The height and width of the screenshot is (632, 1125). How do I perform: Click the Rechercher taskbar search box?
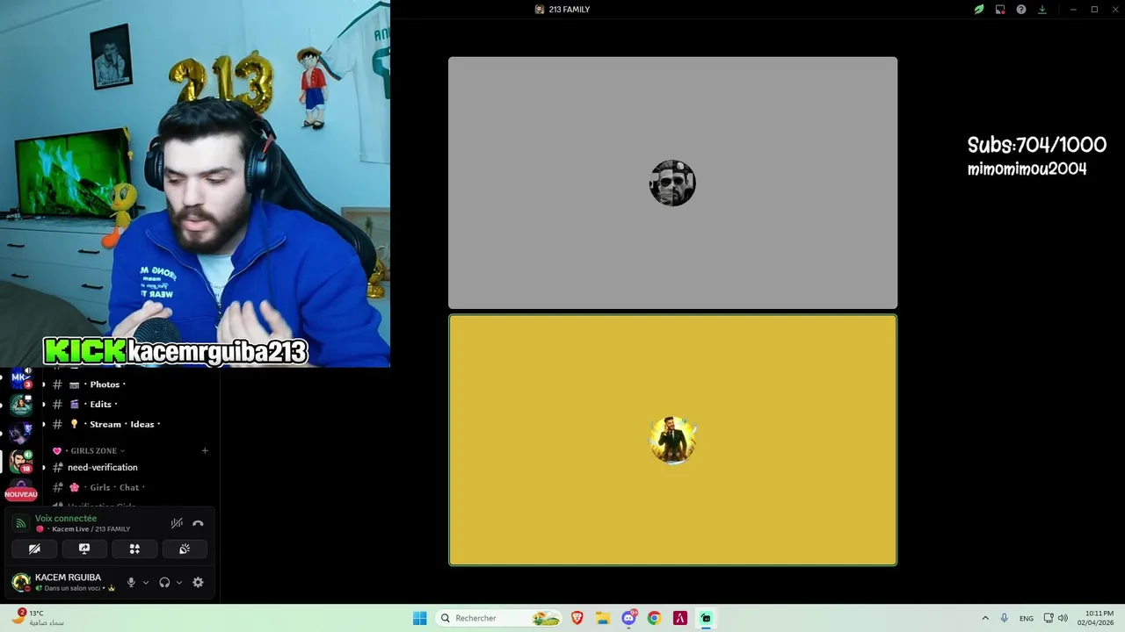click(x=499, y=618)
